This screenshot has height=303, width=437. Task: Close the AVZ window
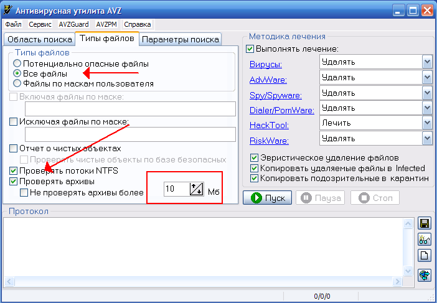coord(427,11)
